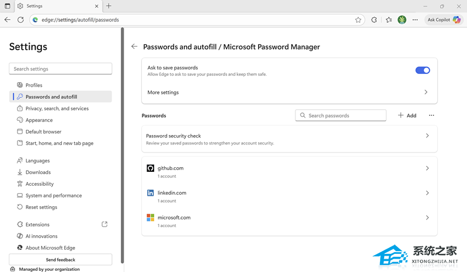Open the Downloads settings section

pyautogui.click(x=38, y=172)
